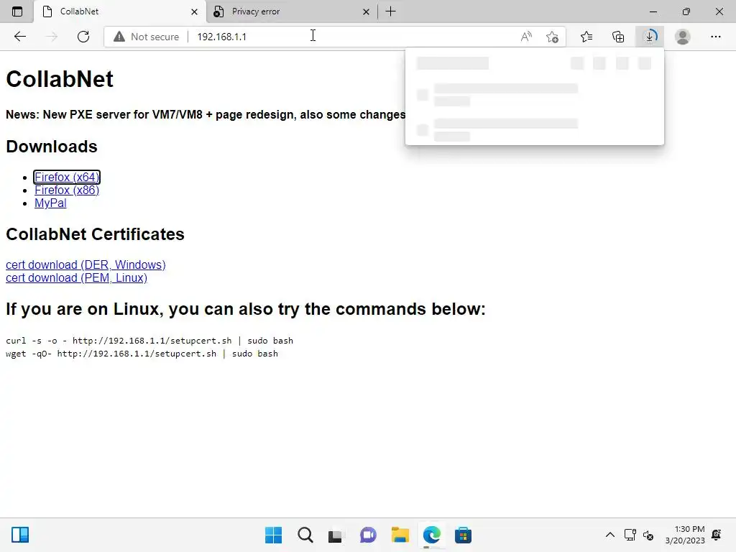Show hidden tray icons chevron
Screen dimensions: 736x552
pyautogui.click(x=609, y=535)
